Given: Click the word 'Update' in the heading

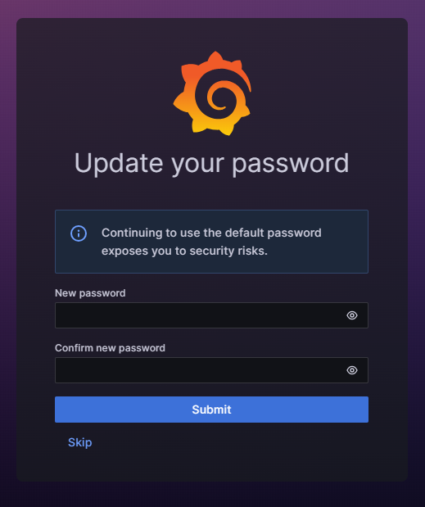Looking at the screenshot, I should click(x=119, y=163).
